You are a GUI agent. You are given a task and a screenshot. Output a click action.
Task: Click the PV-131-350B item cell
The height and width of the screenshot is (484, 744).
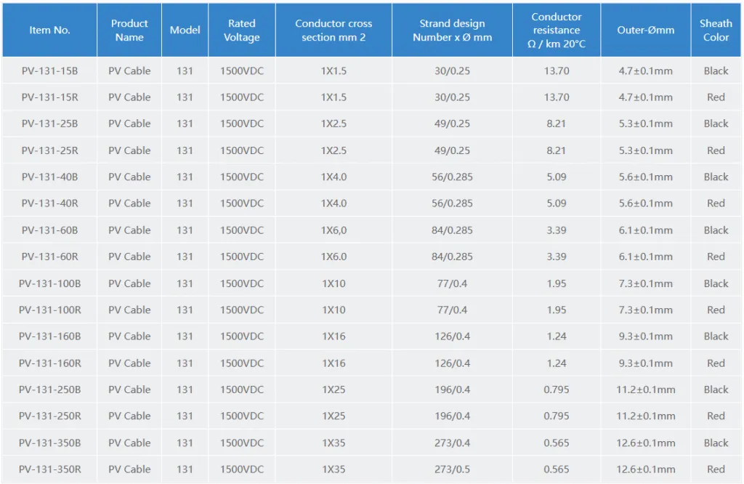click(x=49, y=443)
